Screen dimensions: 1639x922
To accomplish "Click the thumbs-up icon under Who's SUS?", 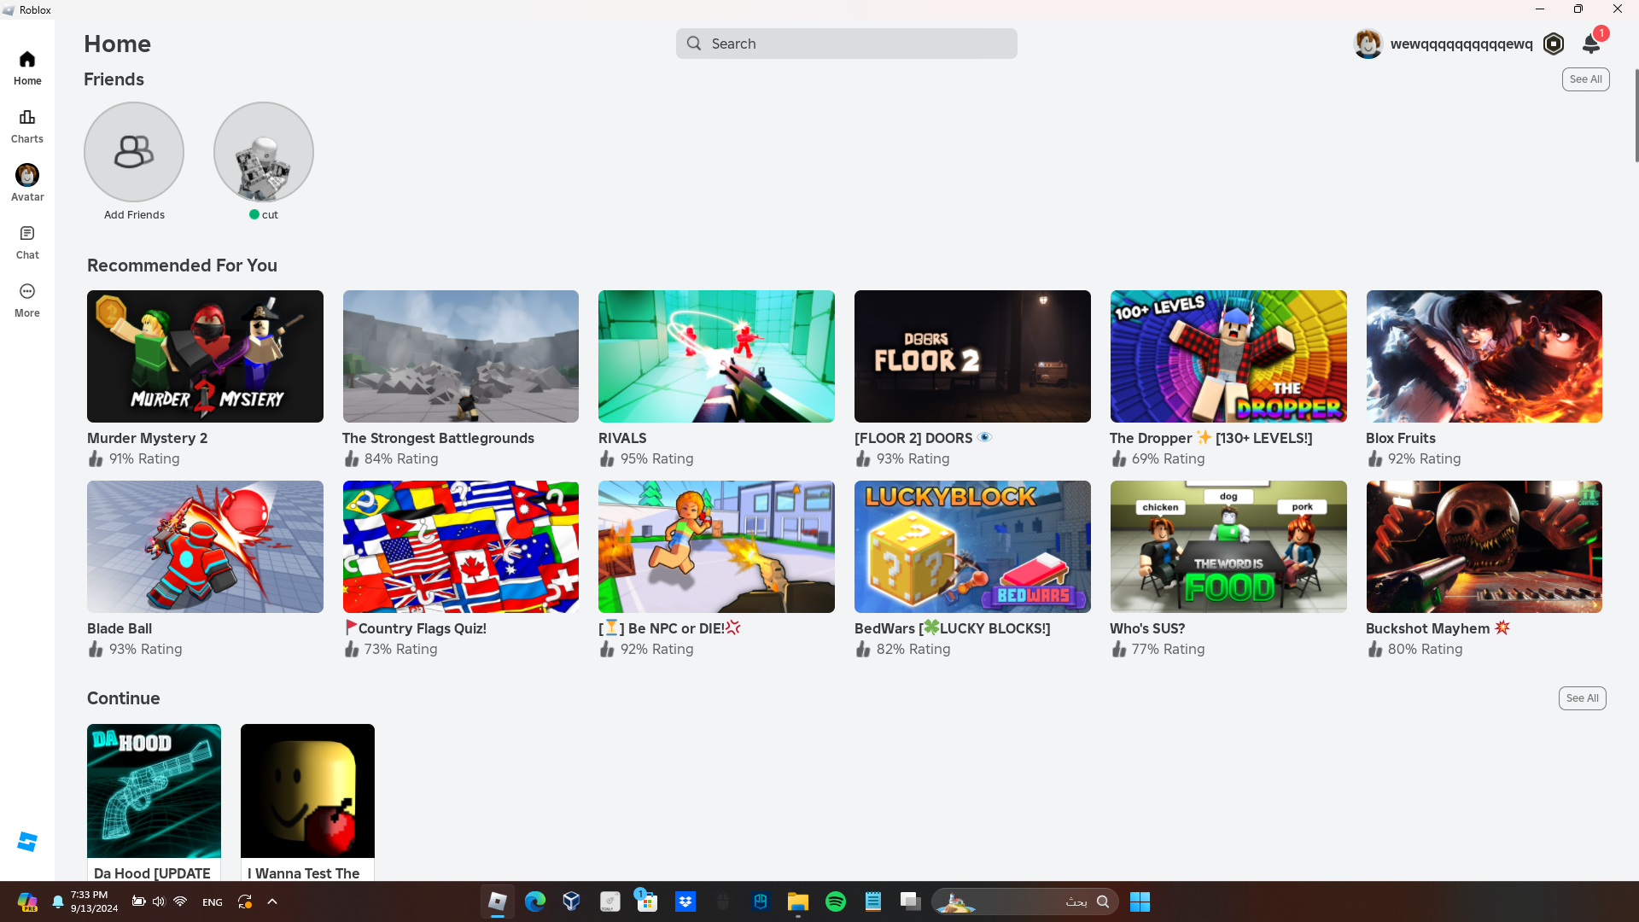I will [1118, 649].
